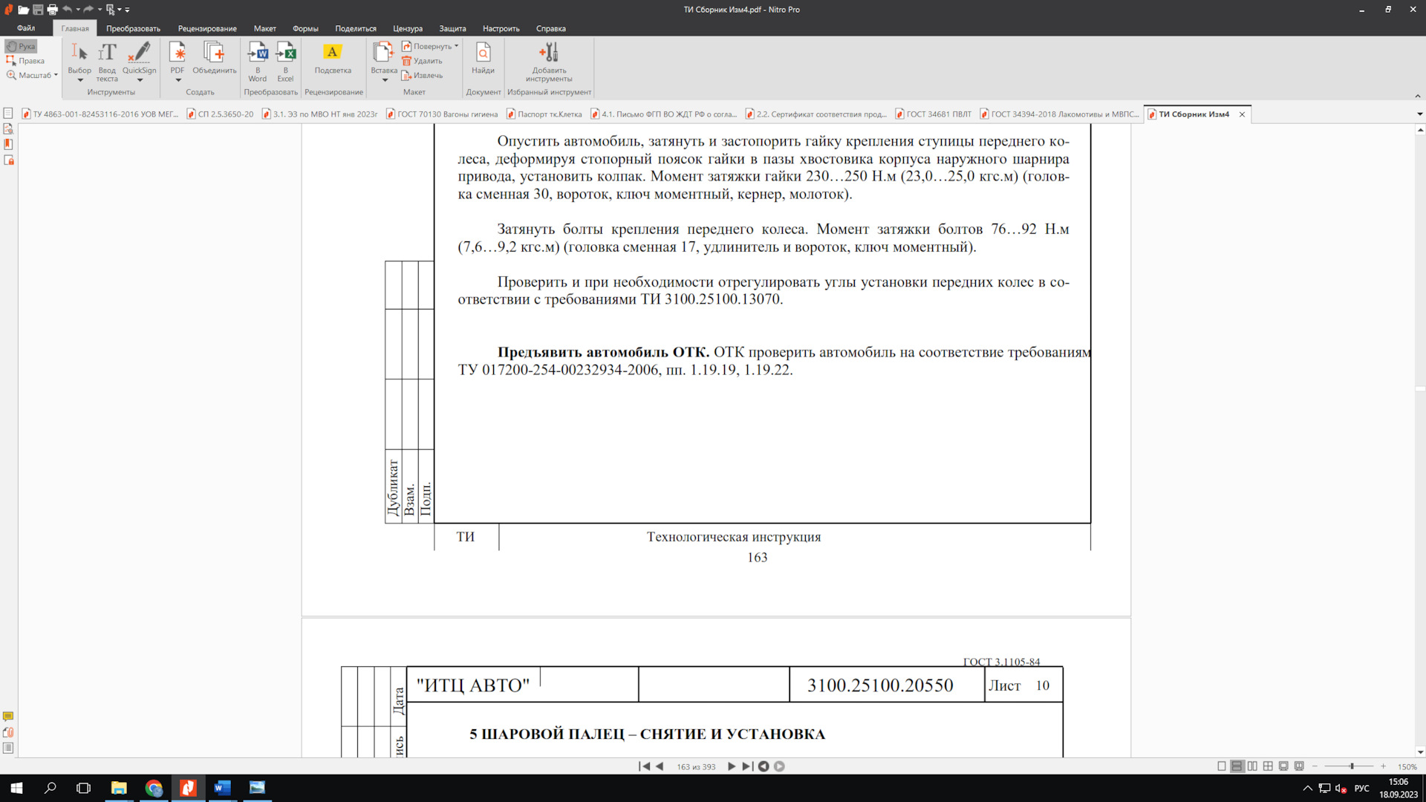
Task: Click the Insert (Вставка) pages icon
Action: tap(383, 52)
